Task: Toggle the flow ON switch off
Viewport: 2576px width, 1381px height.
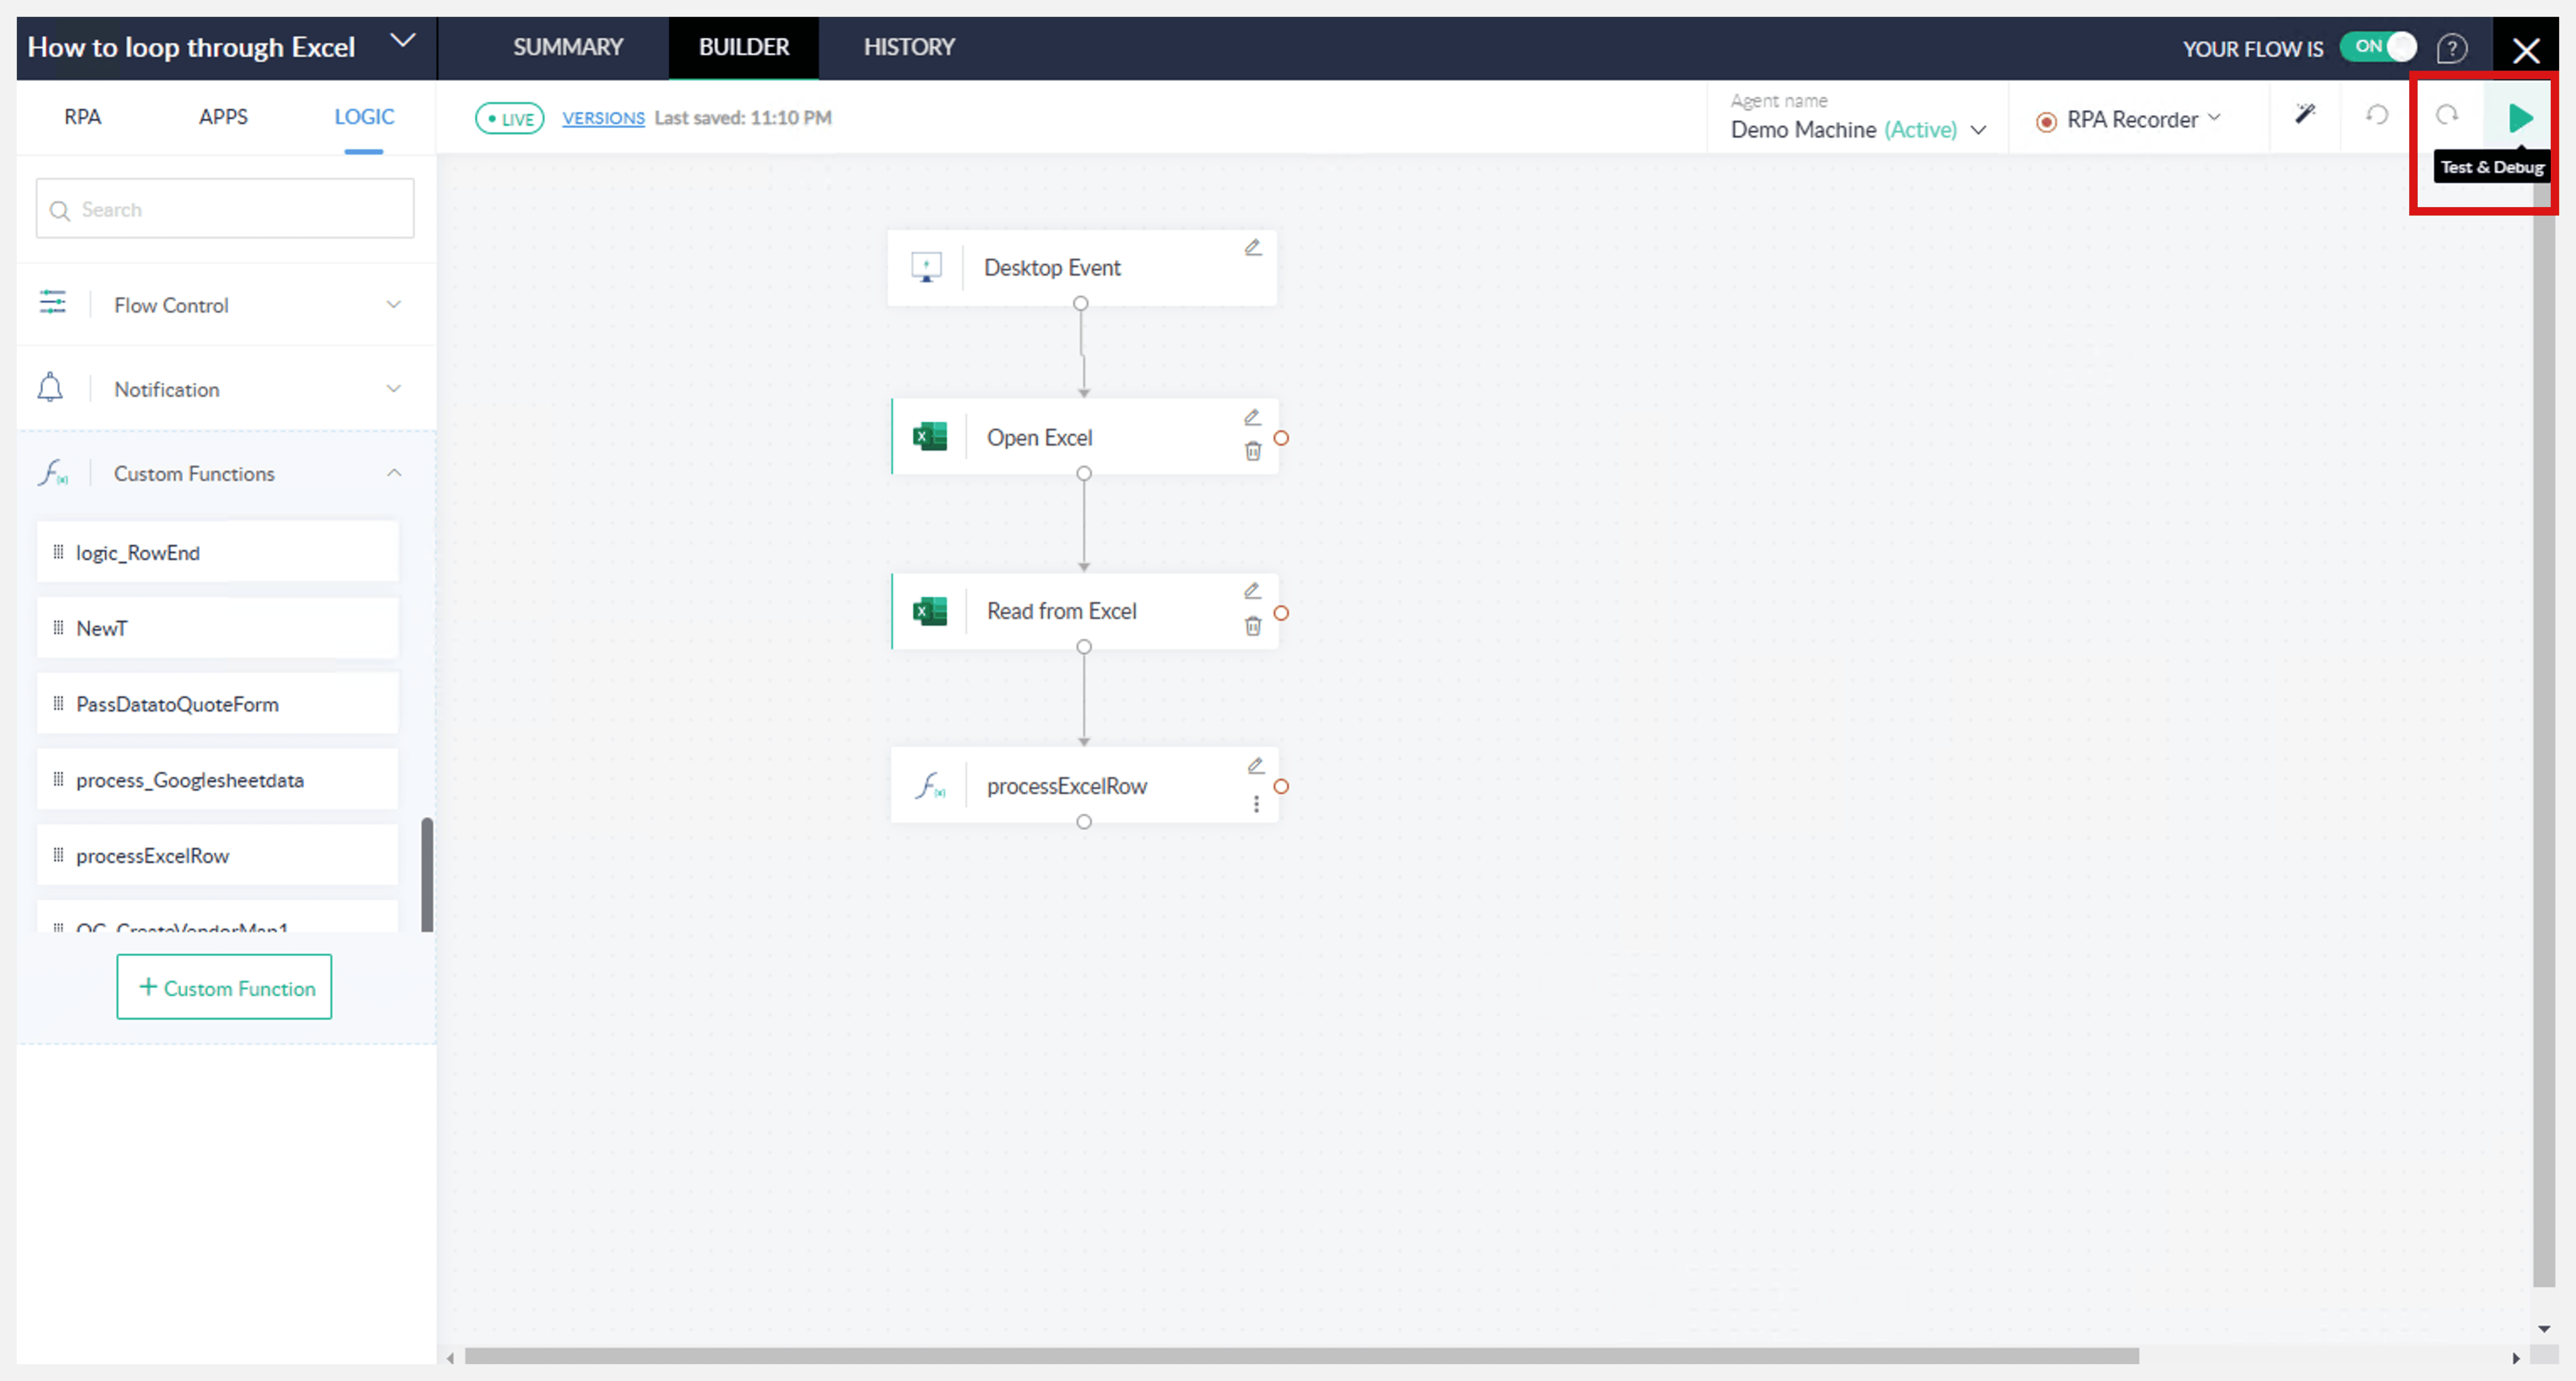Action: coord(2379,47)
